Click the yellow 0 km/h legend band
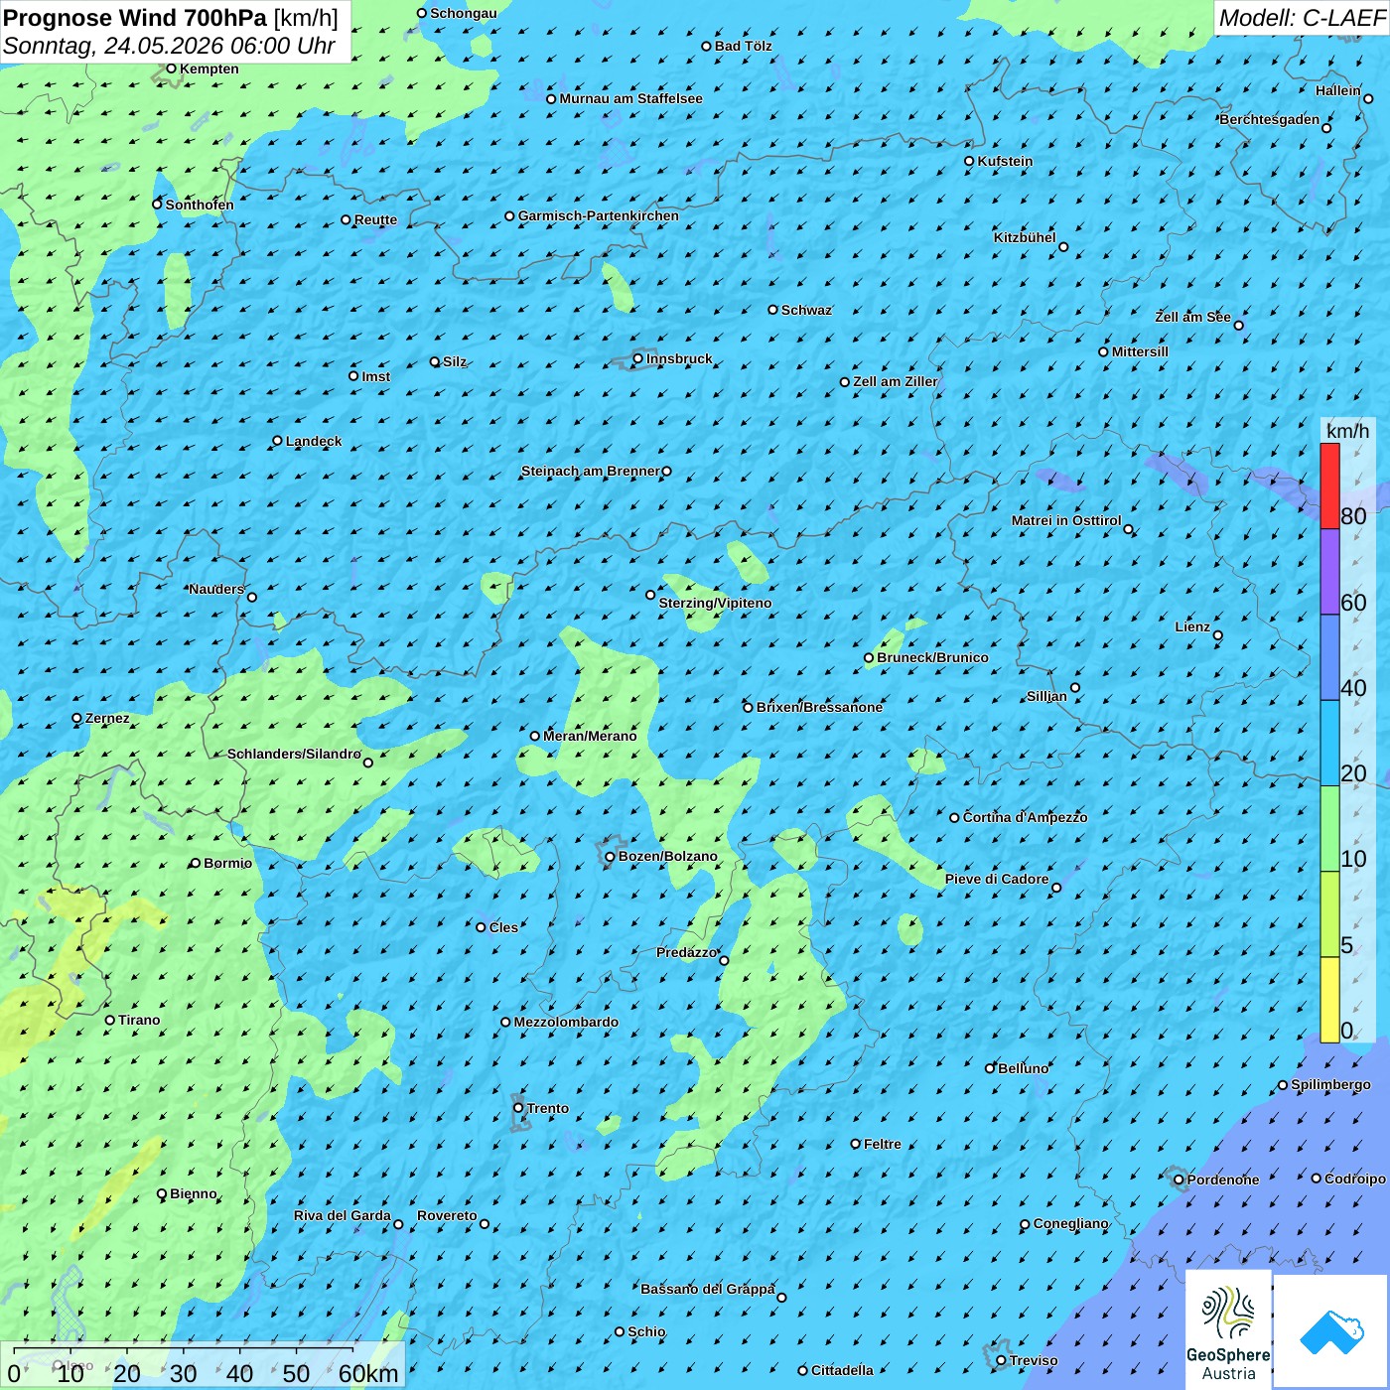1390x1390 pixels. (1329, 1000)
